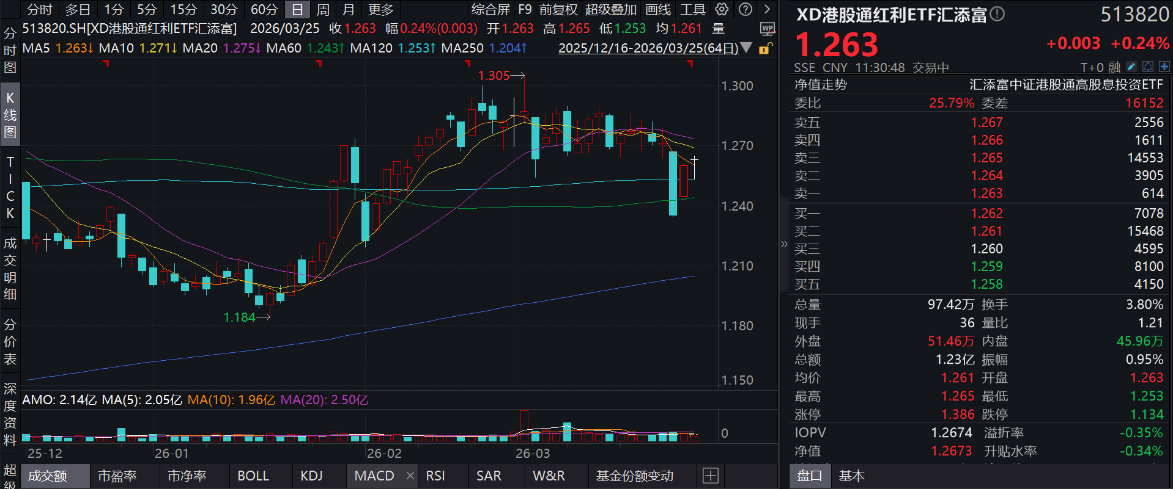
Task: Add new indicator with plus box icon
Action: (710, 476)
